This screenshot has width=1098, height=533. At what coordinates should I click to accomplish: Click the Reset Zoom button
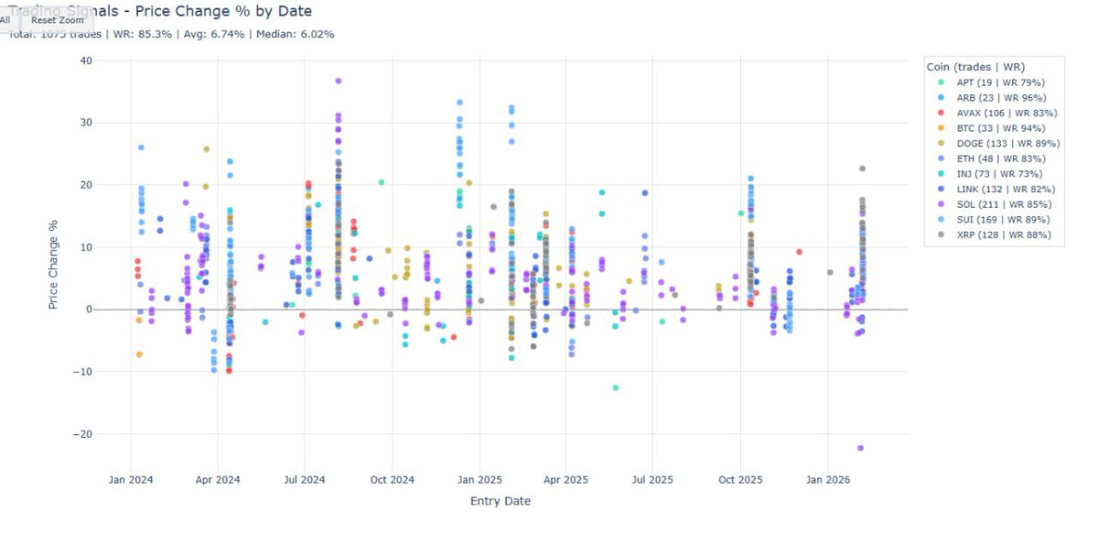[x=58, y=19]
